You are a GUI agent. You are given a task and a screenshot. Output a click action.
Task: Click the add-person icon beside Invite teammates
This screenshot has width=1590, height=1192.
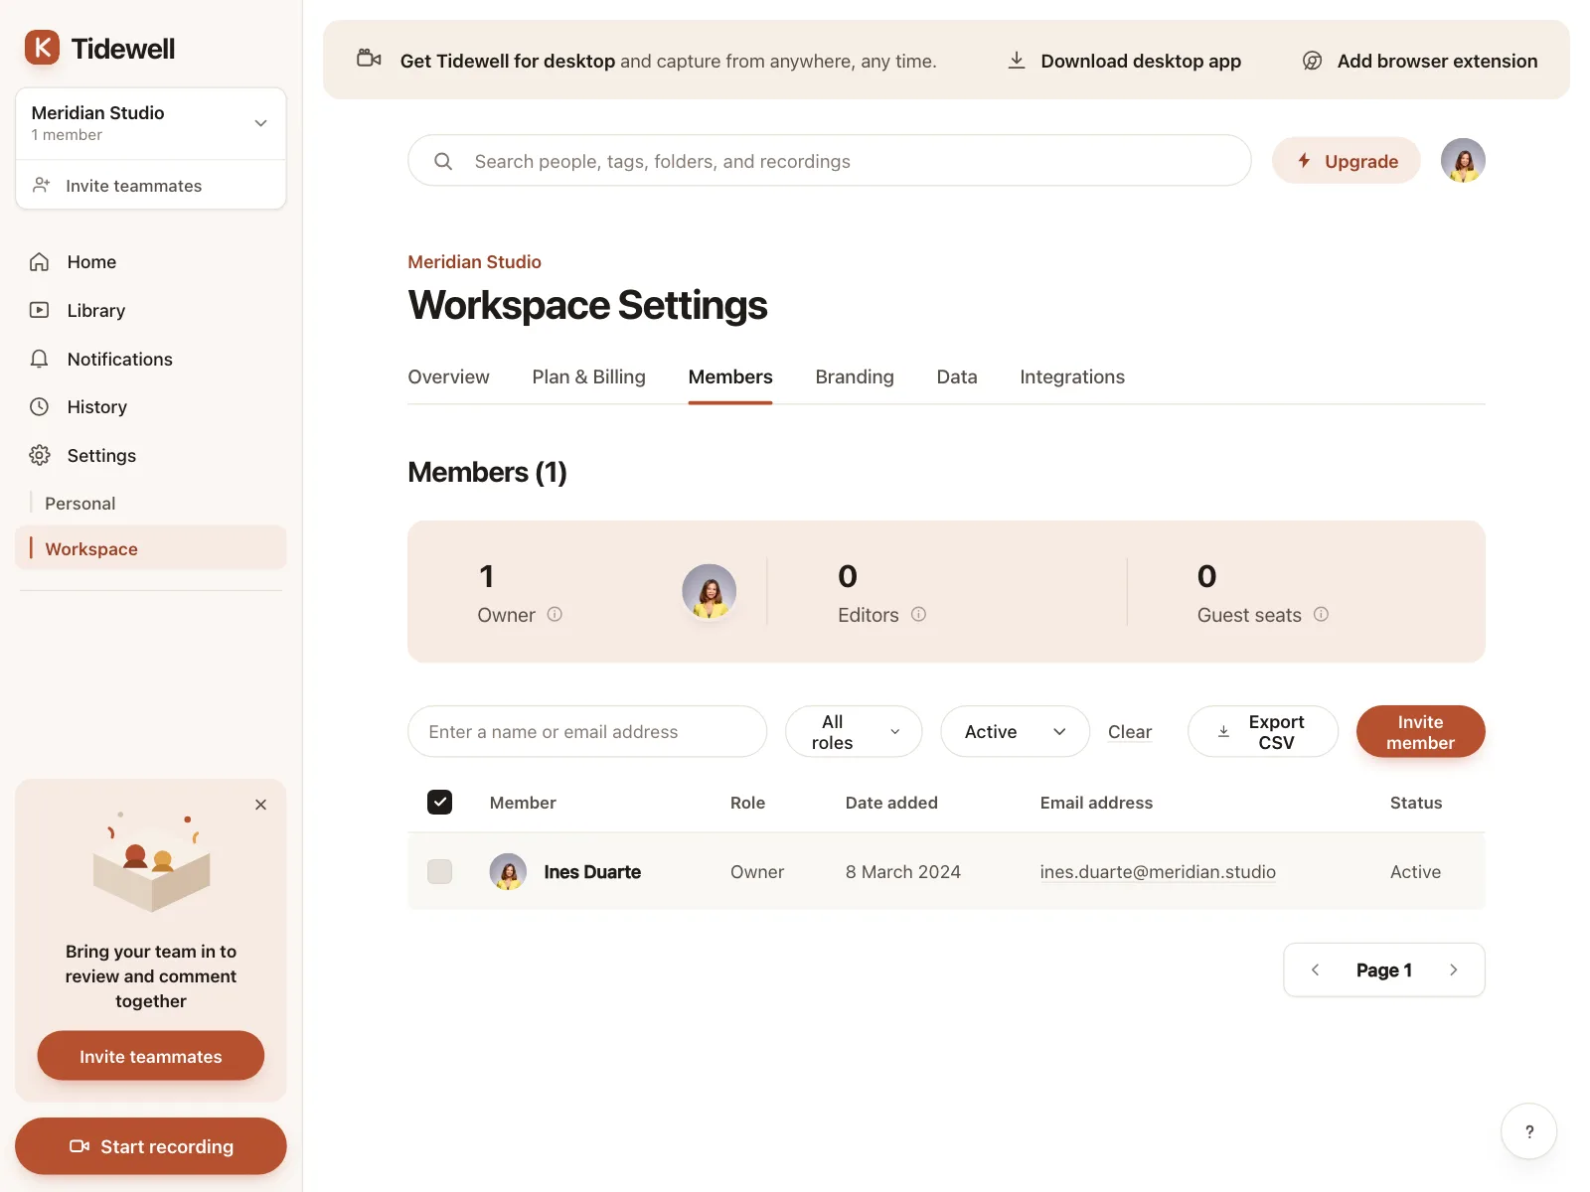[42, 185]
